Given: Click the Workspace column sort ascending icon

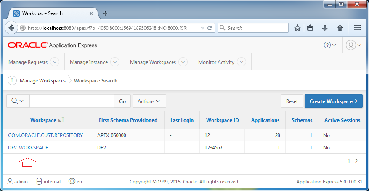Looking at the screenshot, I should point(61,120).
